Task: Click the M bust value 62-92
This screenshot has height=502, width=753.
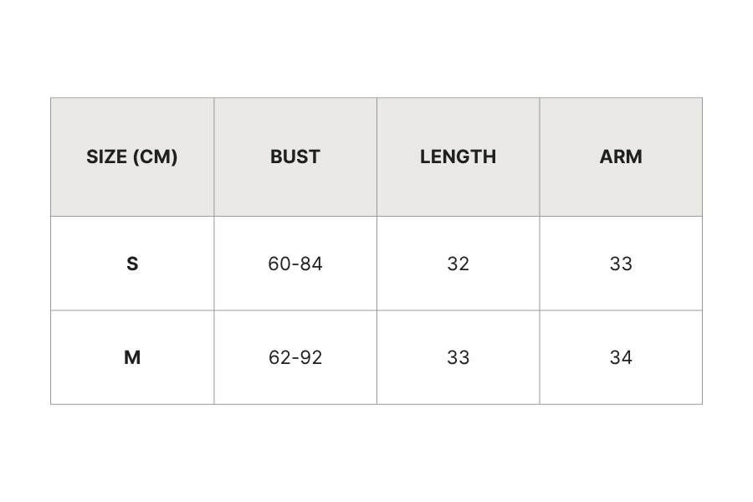Action: tap(295, 357)
